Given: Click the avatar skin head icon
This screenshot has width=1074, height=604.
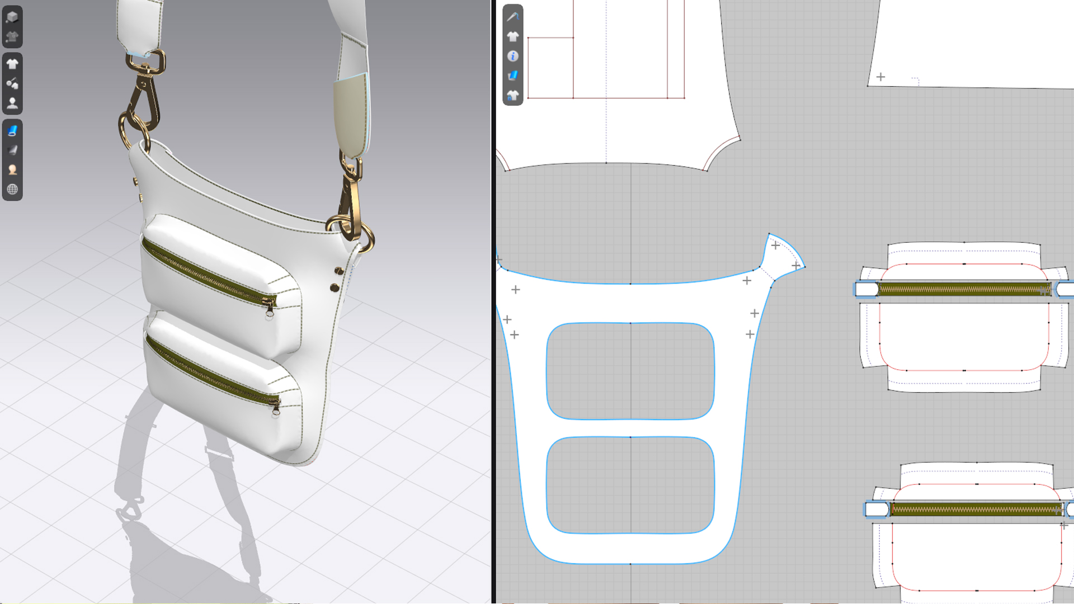Looking at the screenshot, I should click(x=12, y=169).
